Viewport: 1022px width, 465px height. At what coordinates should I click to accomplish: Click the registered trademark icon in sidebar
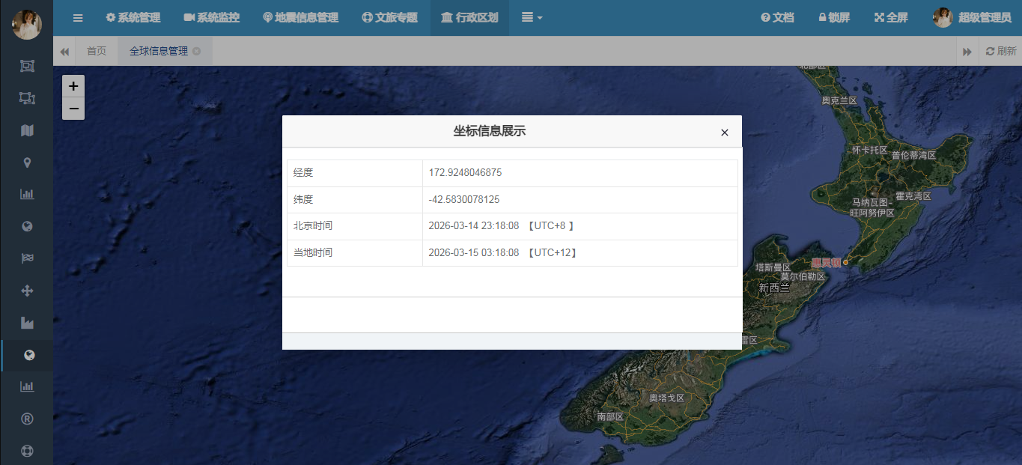pos(28,419)
